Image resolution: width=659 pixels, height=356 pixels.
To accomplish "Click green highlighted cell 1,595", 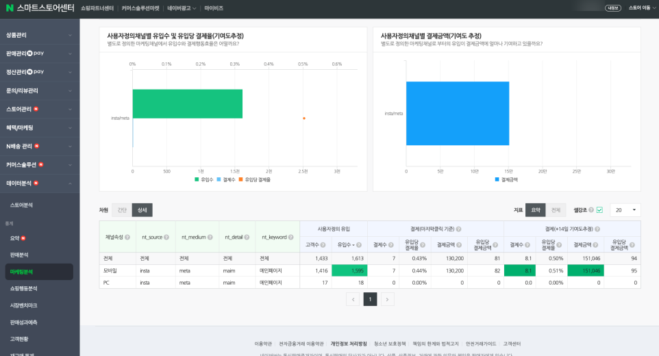I will coord(349,271).
